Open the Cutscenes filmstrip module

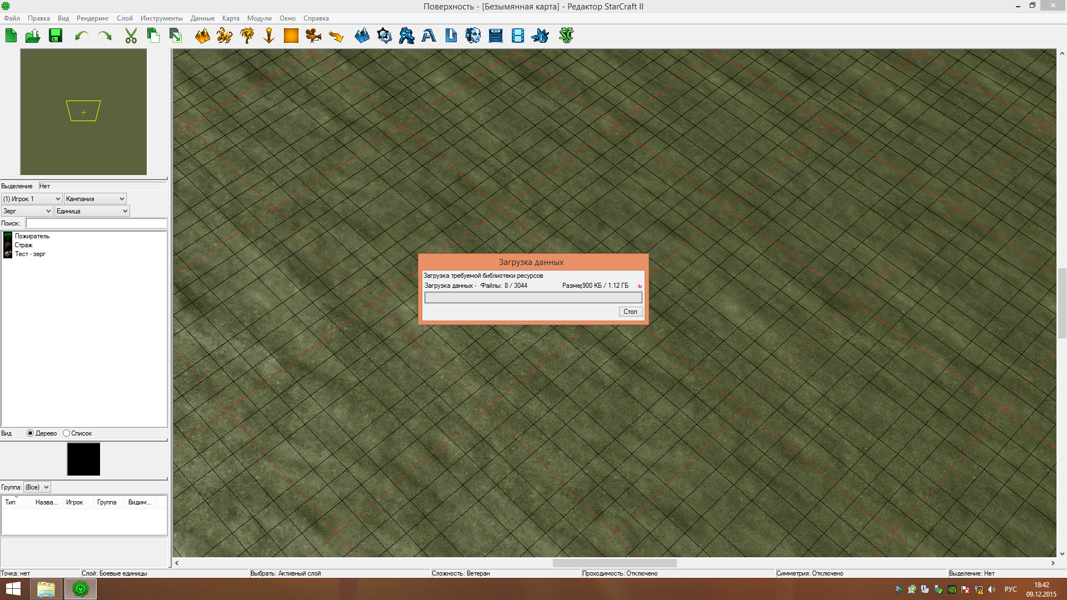click(x=518, y=36)
